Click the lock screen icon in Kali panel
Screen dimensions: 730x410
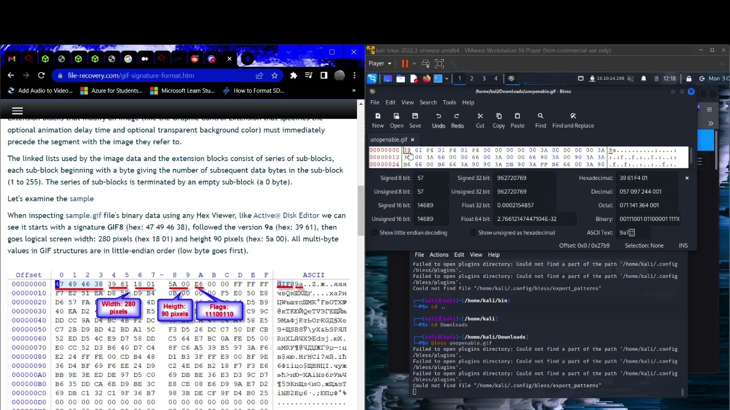[x=689, y=79]
